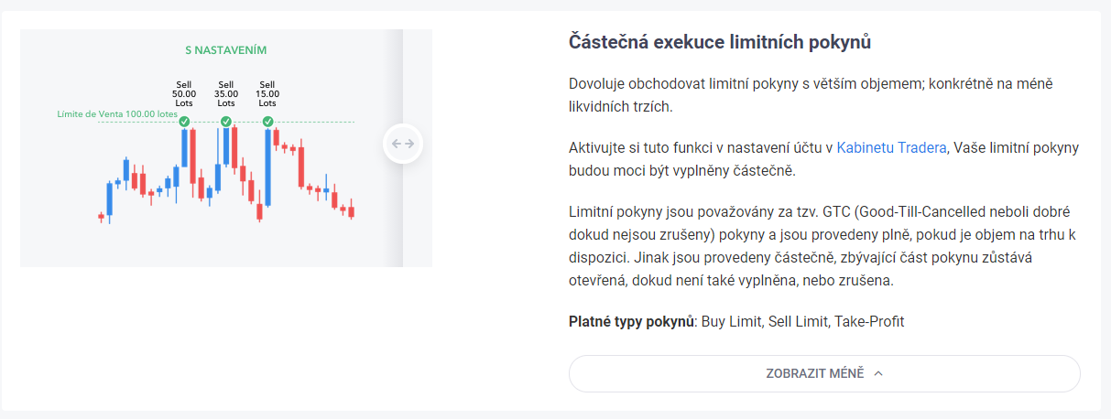1111x419 pixels.
Task: Click the Částečná exekuce limitních pokynů heading
Action: click(720, 42)
